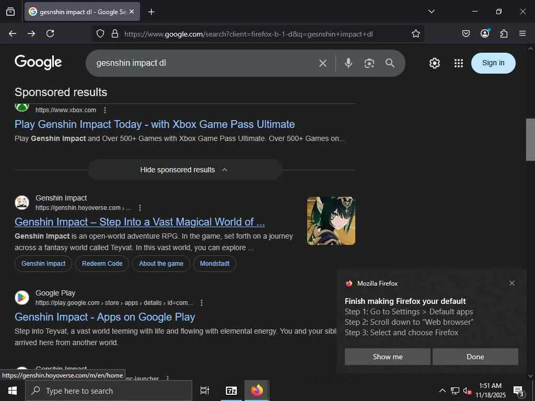Open options for the Google Play result
The width and height of the screenshot is (535, 401).
click(x=202, y=303)
